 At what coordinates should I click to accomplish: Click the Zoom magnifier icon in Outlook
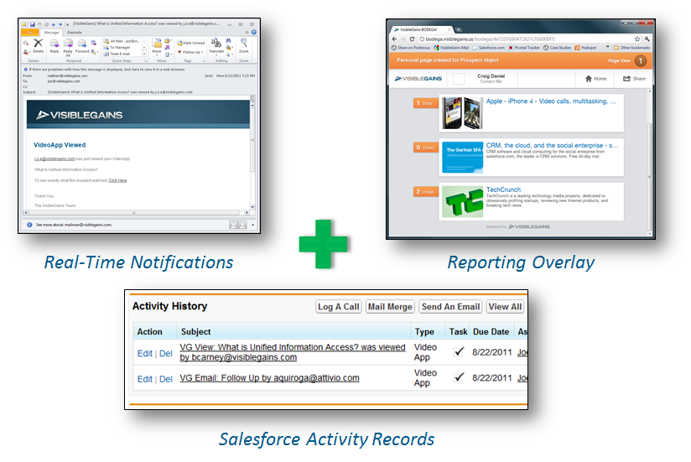click(x=244, y=43)
